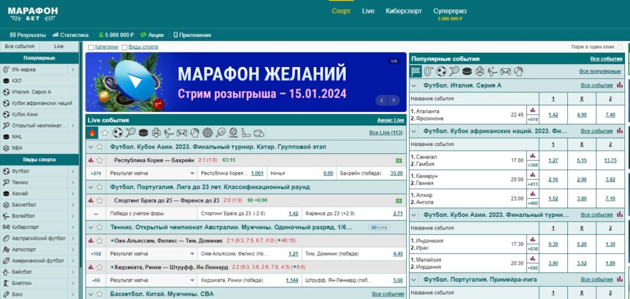Filter Live события by handball icon
630x299 pixels.
(195, 133)
